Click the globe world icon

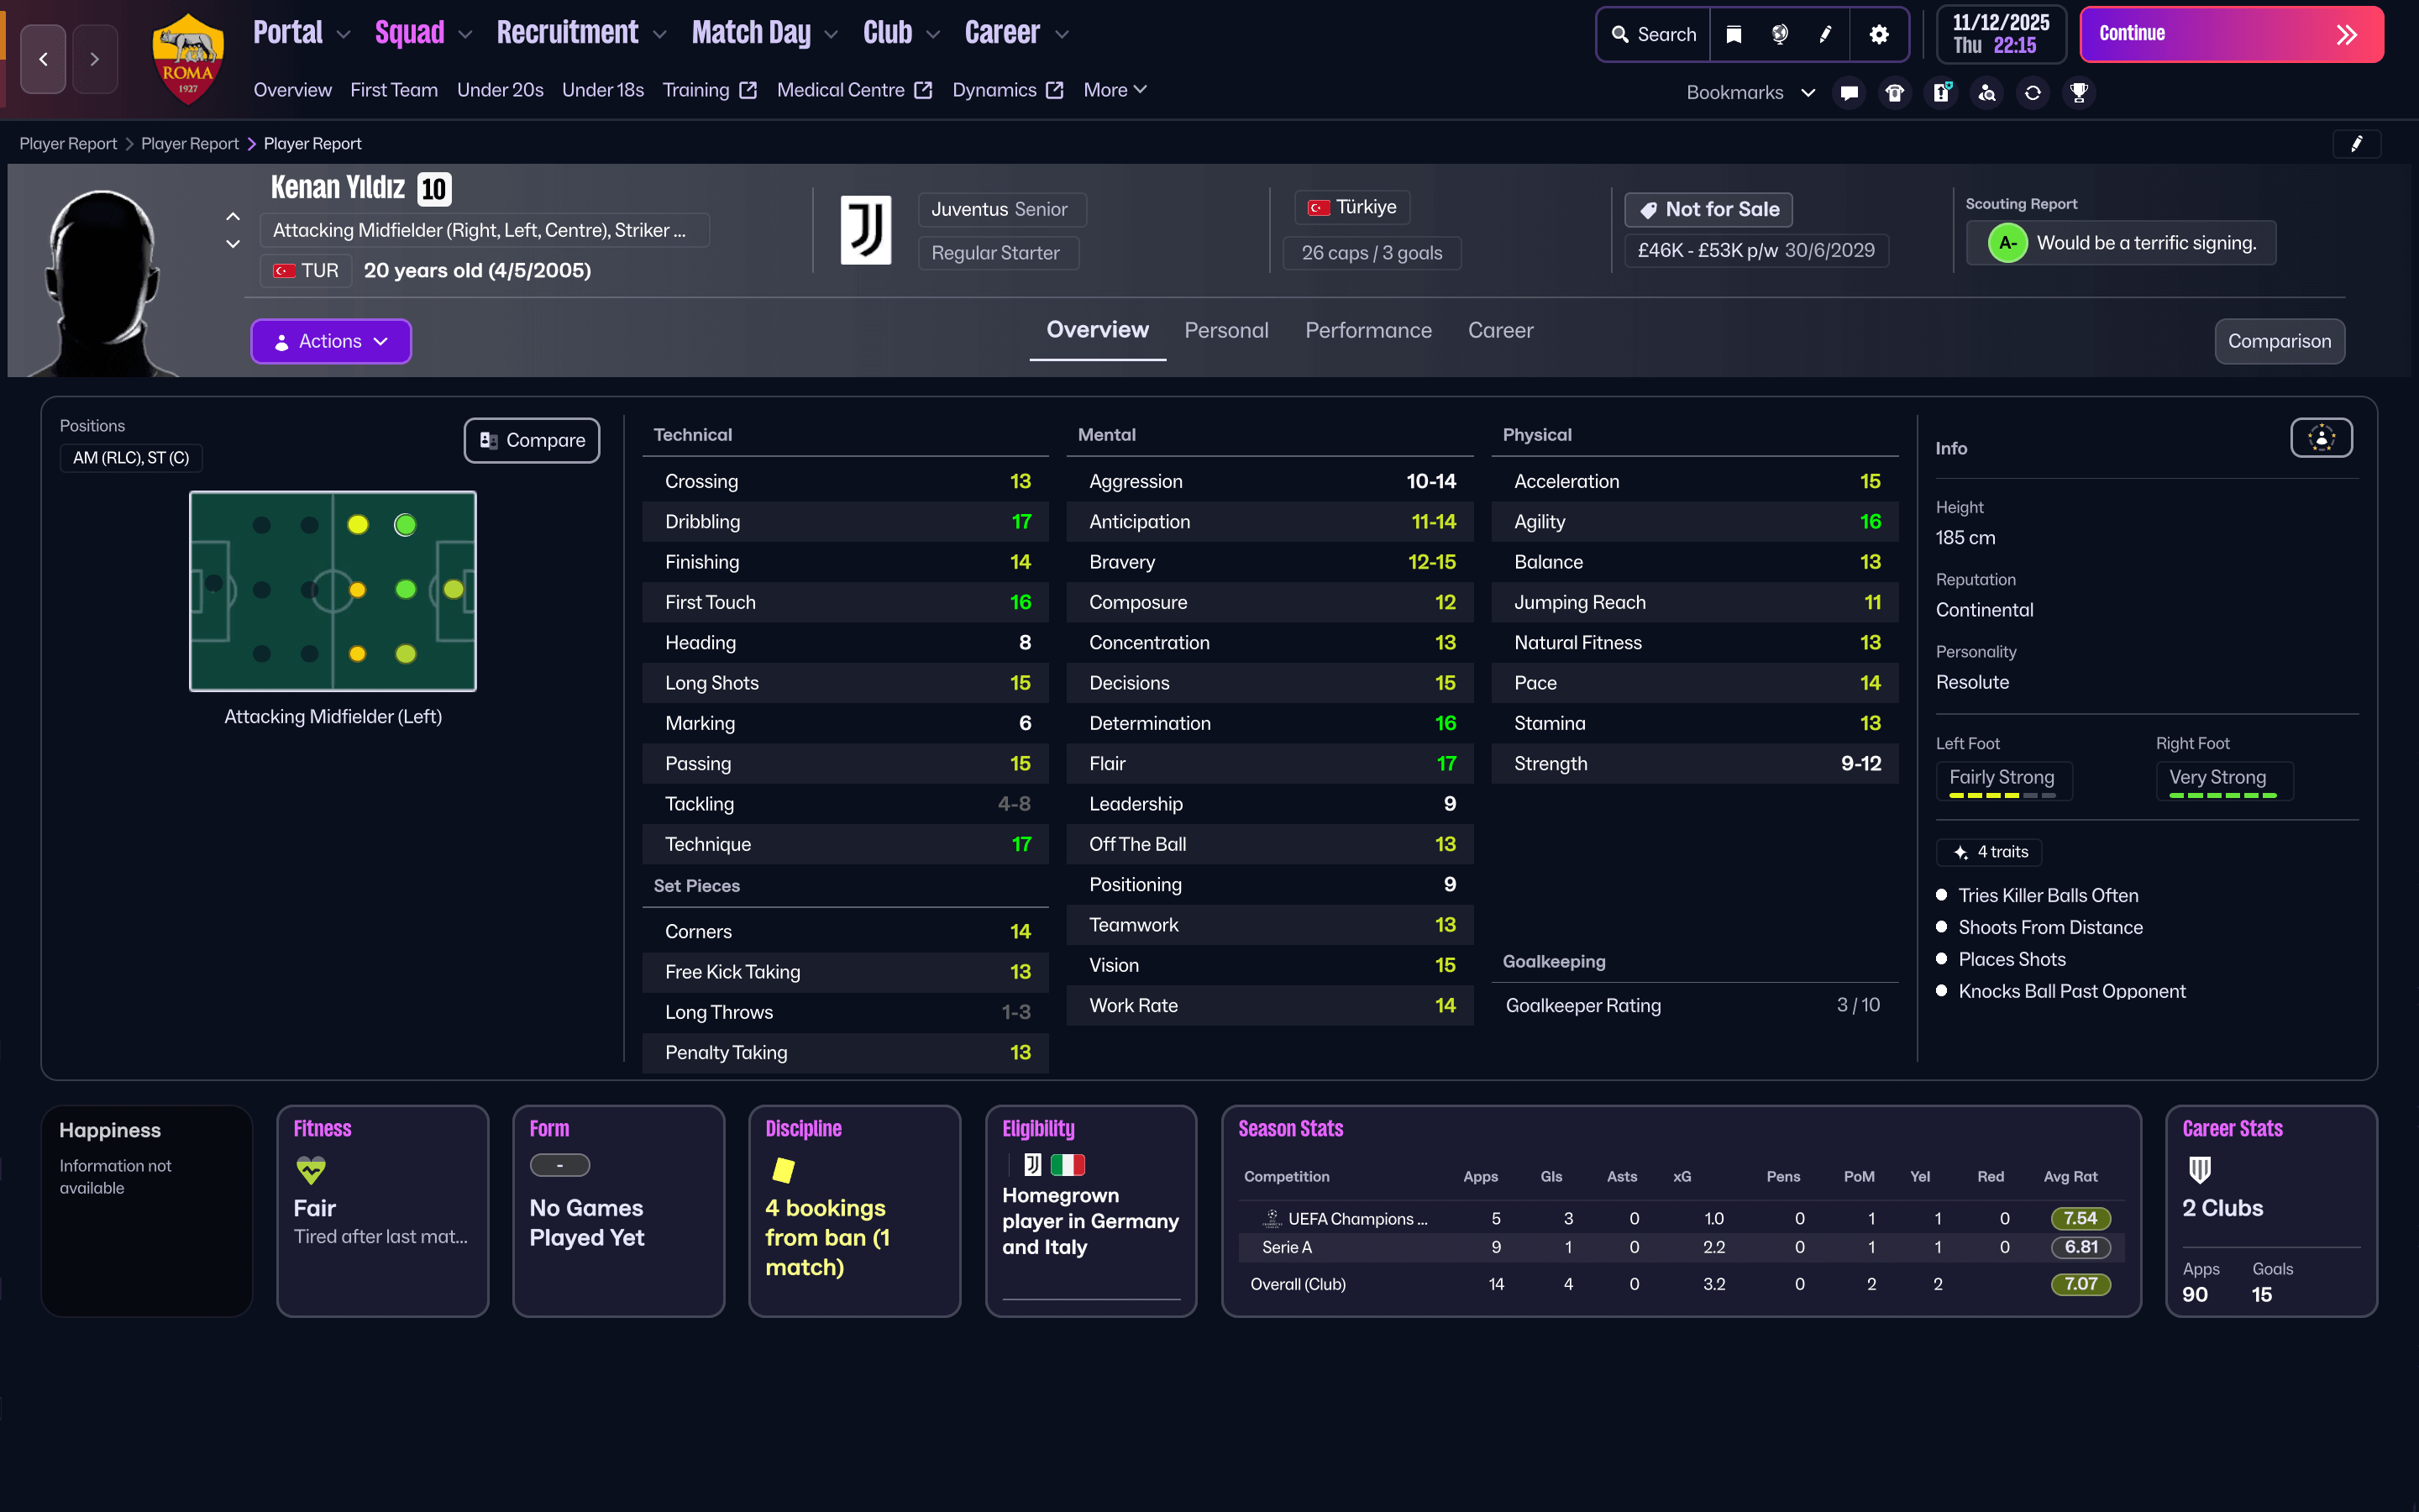pos(1779,34)
